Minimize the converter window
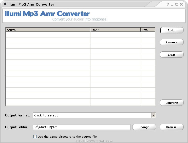The height and width of the screenshot is (143, 188). pyautogui.click(x=172, y=5)
